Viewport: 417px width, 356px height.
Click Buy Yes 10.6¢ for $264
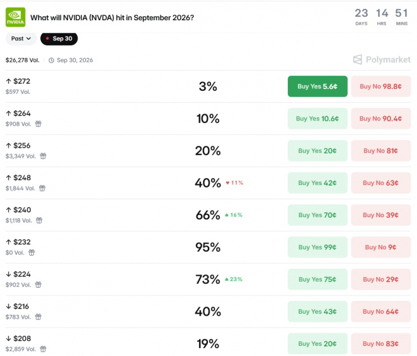[x=317, y=119]
